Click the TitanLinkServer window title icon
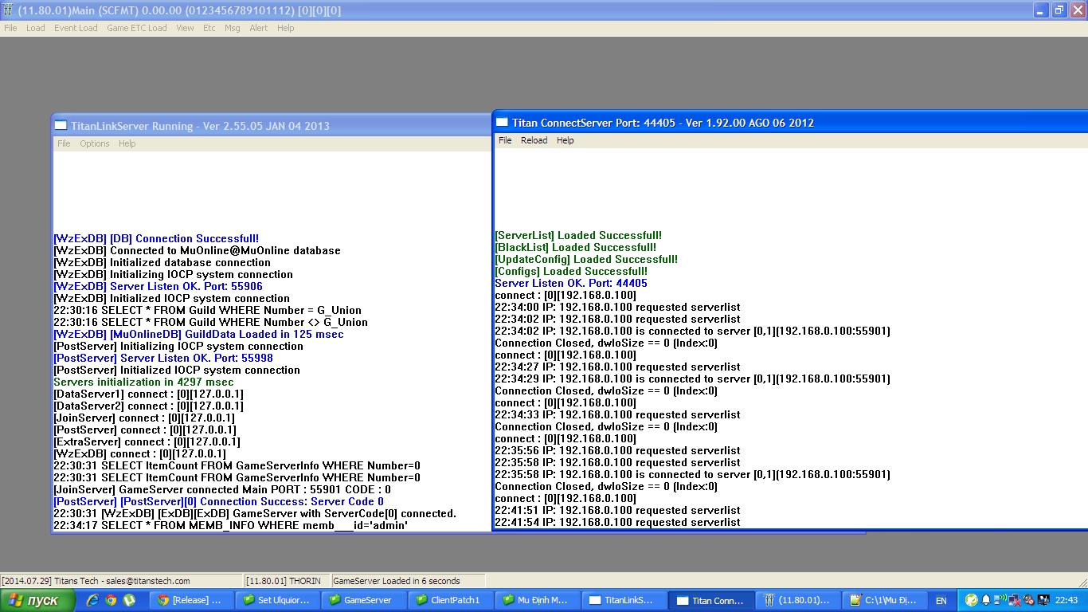The width and height of the screenshot is (1088, 612). coord(61,125)
